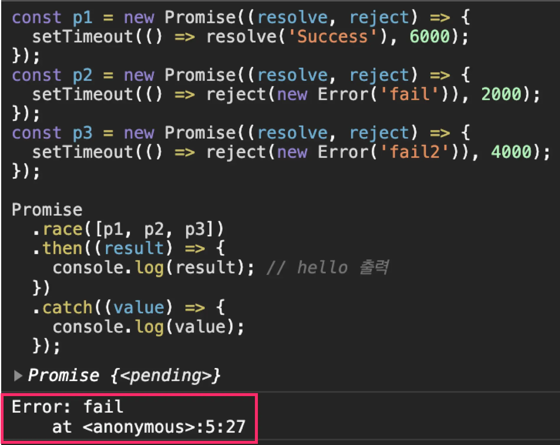Click the 'const p2' declaration line

pos(241,75)
